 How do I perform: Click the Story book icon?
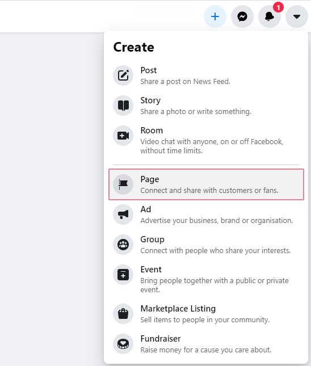click(123, 106)
